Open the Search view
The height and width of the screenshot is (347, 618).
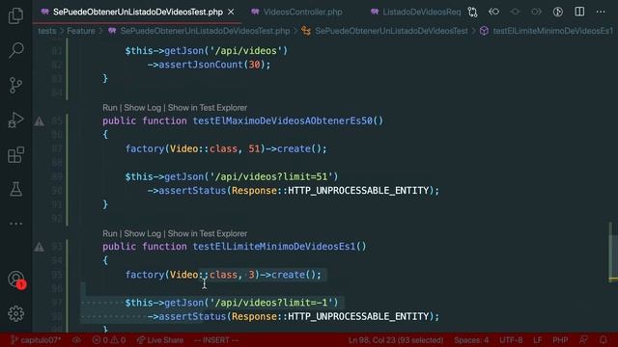coord(15,50)
